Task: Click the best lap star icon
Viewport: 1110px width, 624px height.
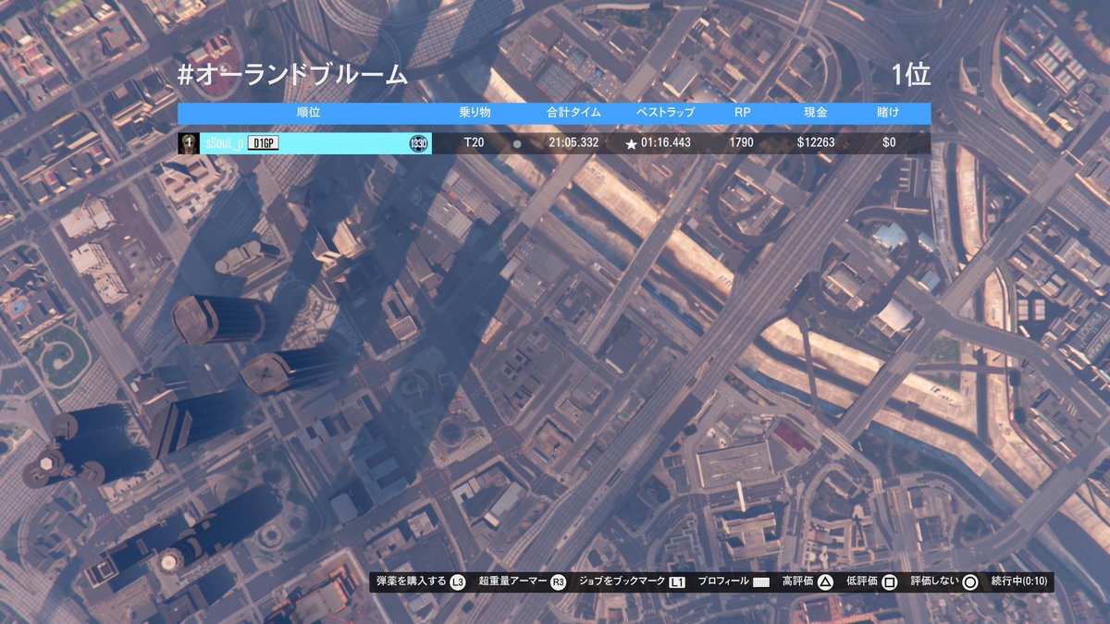Action: click(x=632, y=144)
